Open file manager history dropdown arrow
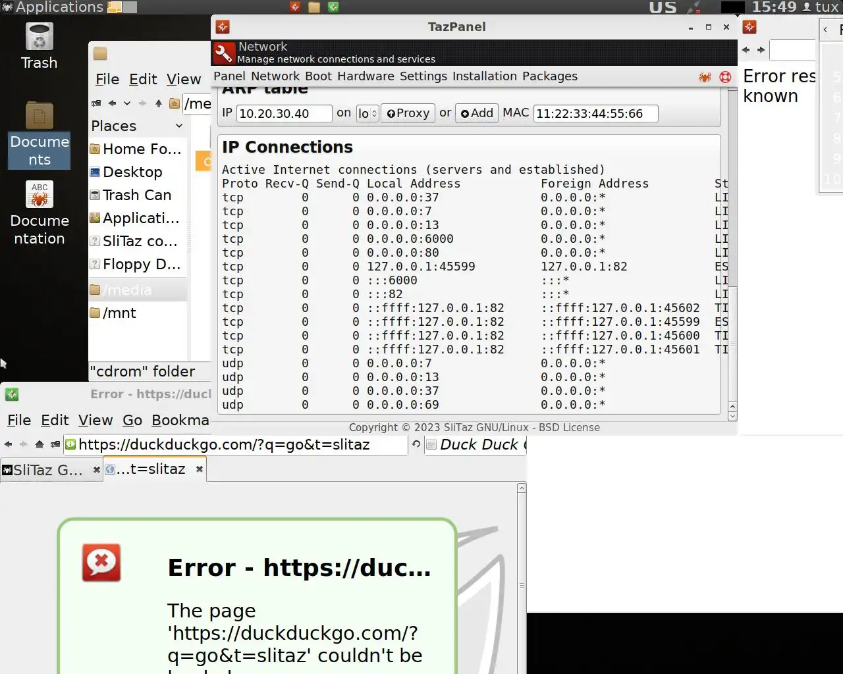 click(x=126, y=103)
